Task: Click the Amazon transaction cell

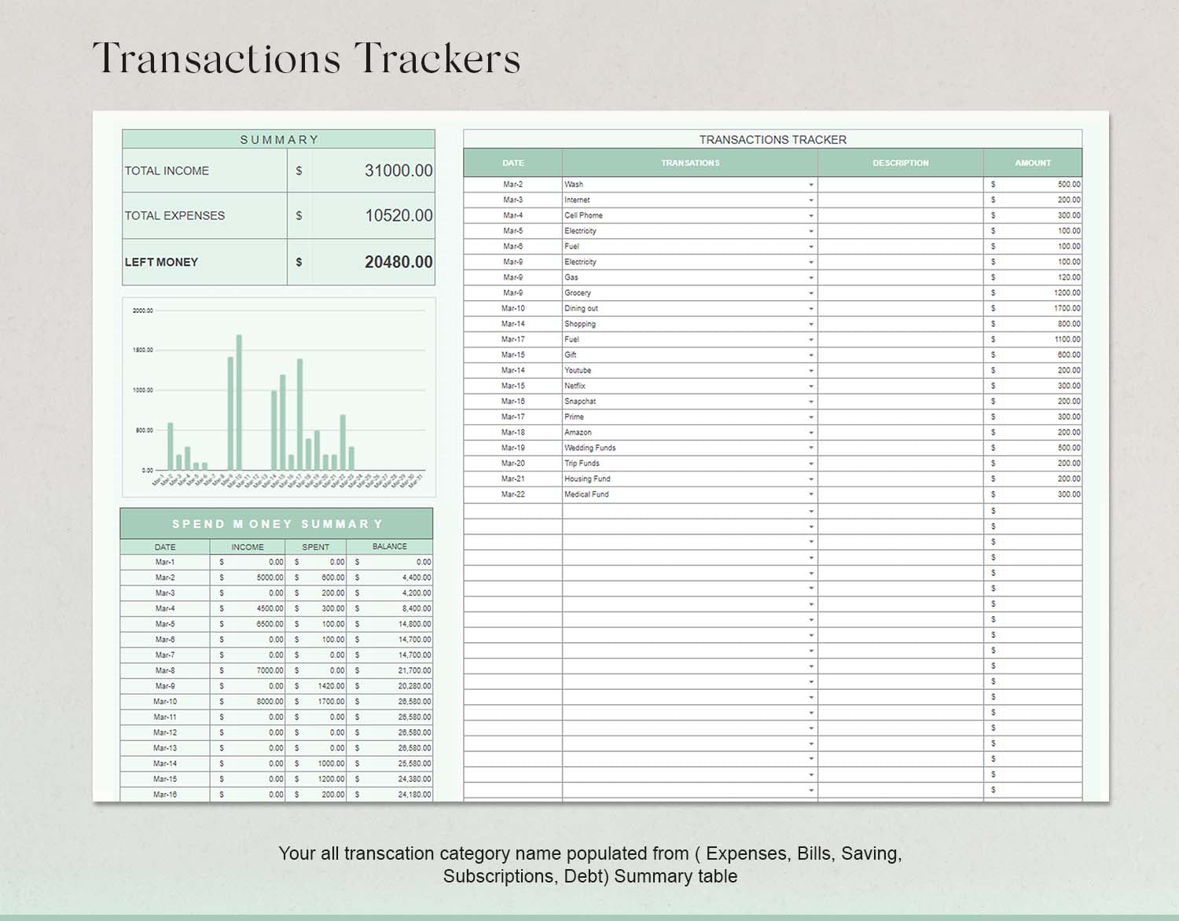Action: [690, 432]
